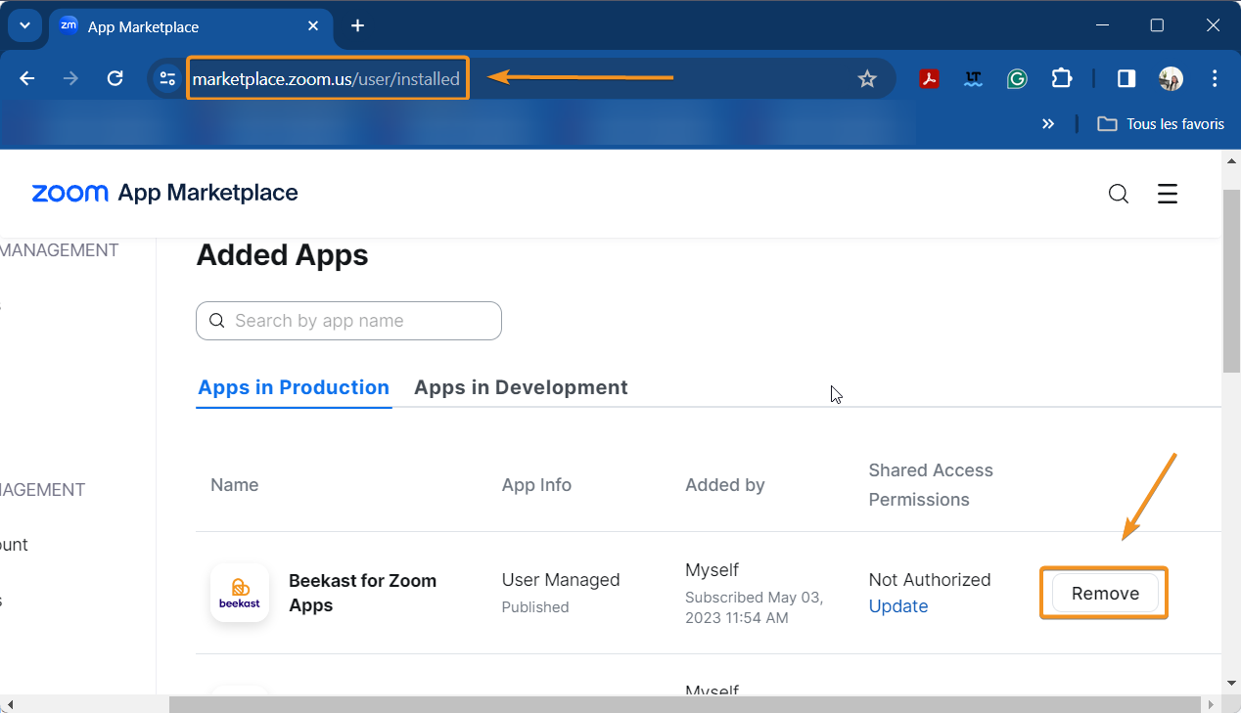Open the Grammarly extension icon

[x=1017, y=79]
